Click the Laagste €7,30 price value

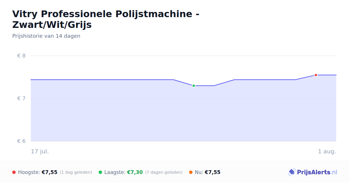pos(135,172)
